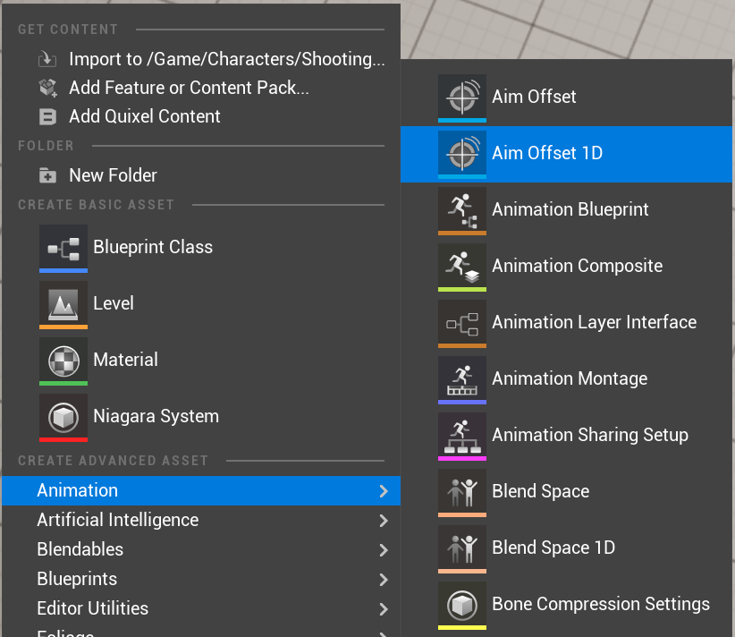Screen dimensions: 735x637
Task: Click the Animation Montage icon
Action: (461, 378)
